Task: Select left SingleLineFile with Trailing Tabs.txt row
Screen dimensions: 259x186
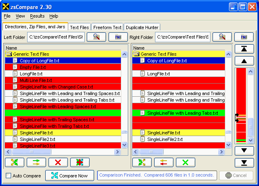Action: click(x=63, y=126)
